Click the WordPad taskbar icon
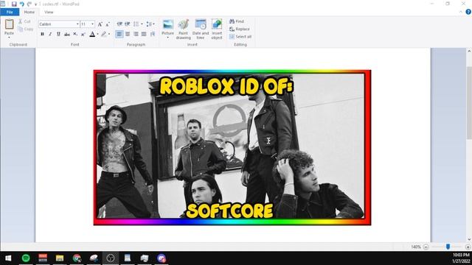 [x=128, y=258]
